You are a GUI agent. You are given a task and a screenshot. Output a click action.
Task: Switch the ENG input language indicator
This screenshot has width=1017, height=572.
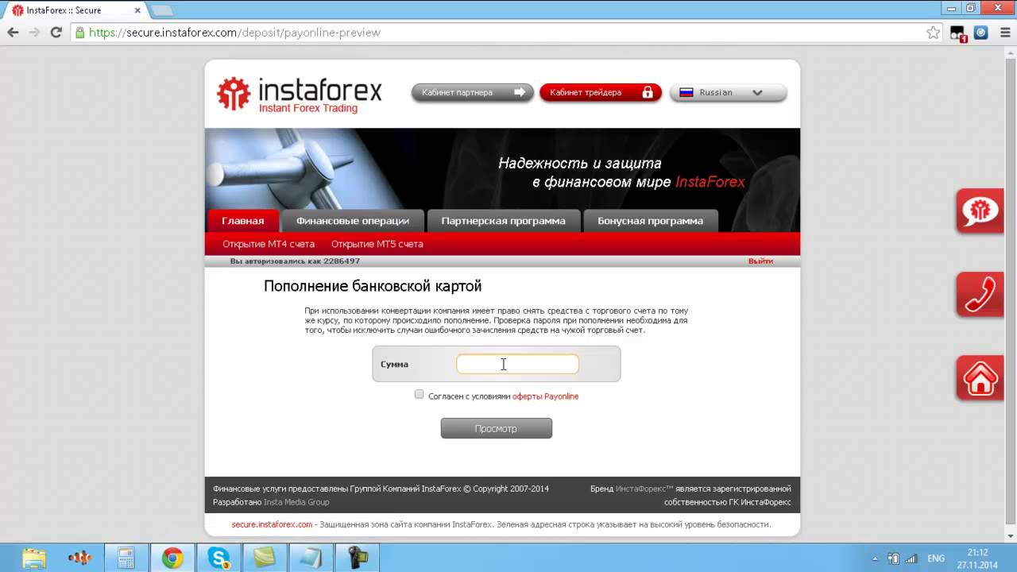(937, 558)
